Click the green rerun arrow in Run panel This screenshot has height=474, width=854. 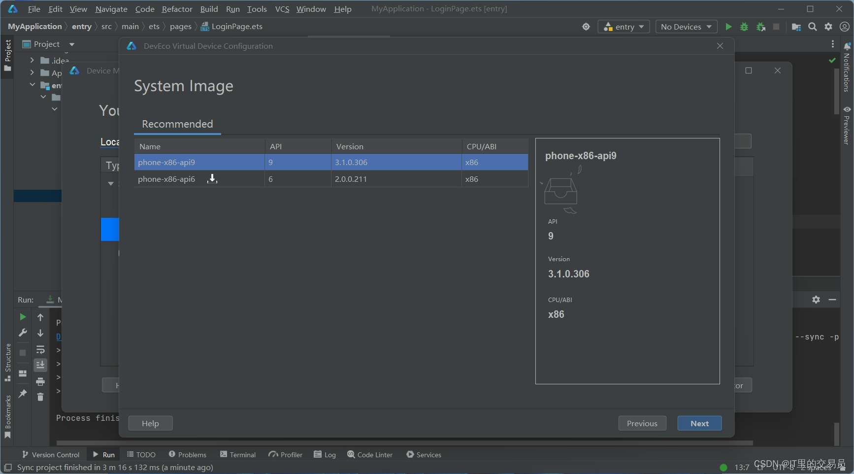click(x=23, y=317)
